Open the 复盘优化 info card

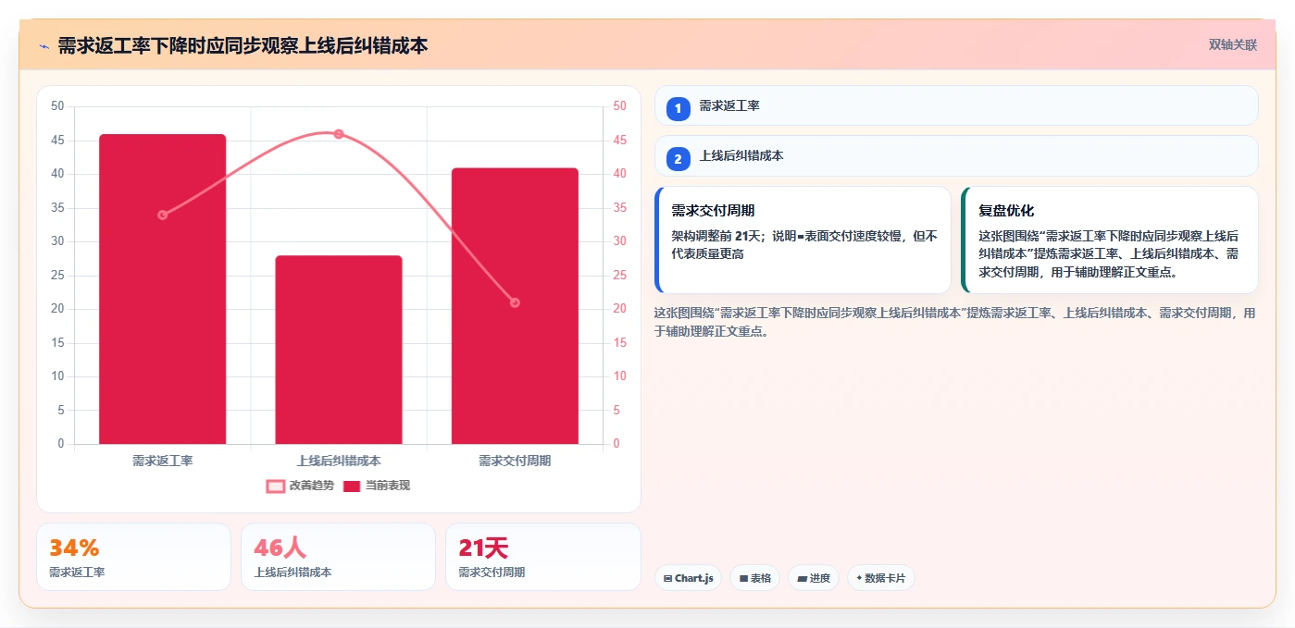coord(1110,240)
